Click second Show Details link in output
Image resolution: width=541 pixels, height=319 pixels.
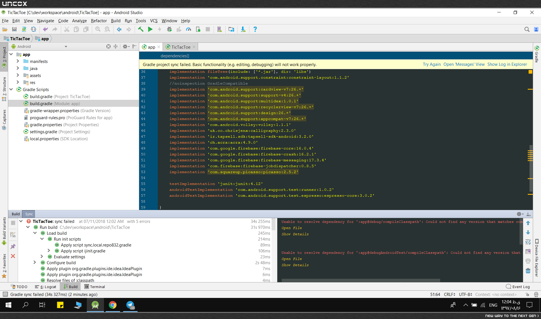[x=295, y=265]
